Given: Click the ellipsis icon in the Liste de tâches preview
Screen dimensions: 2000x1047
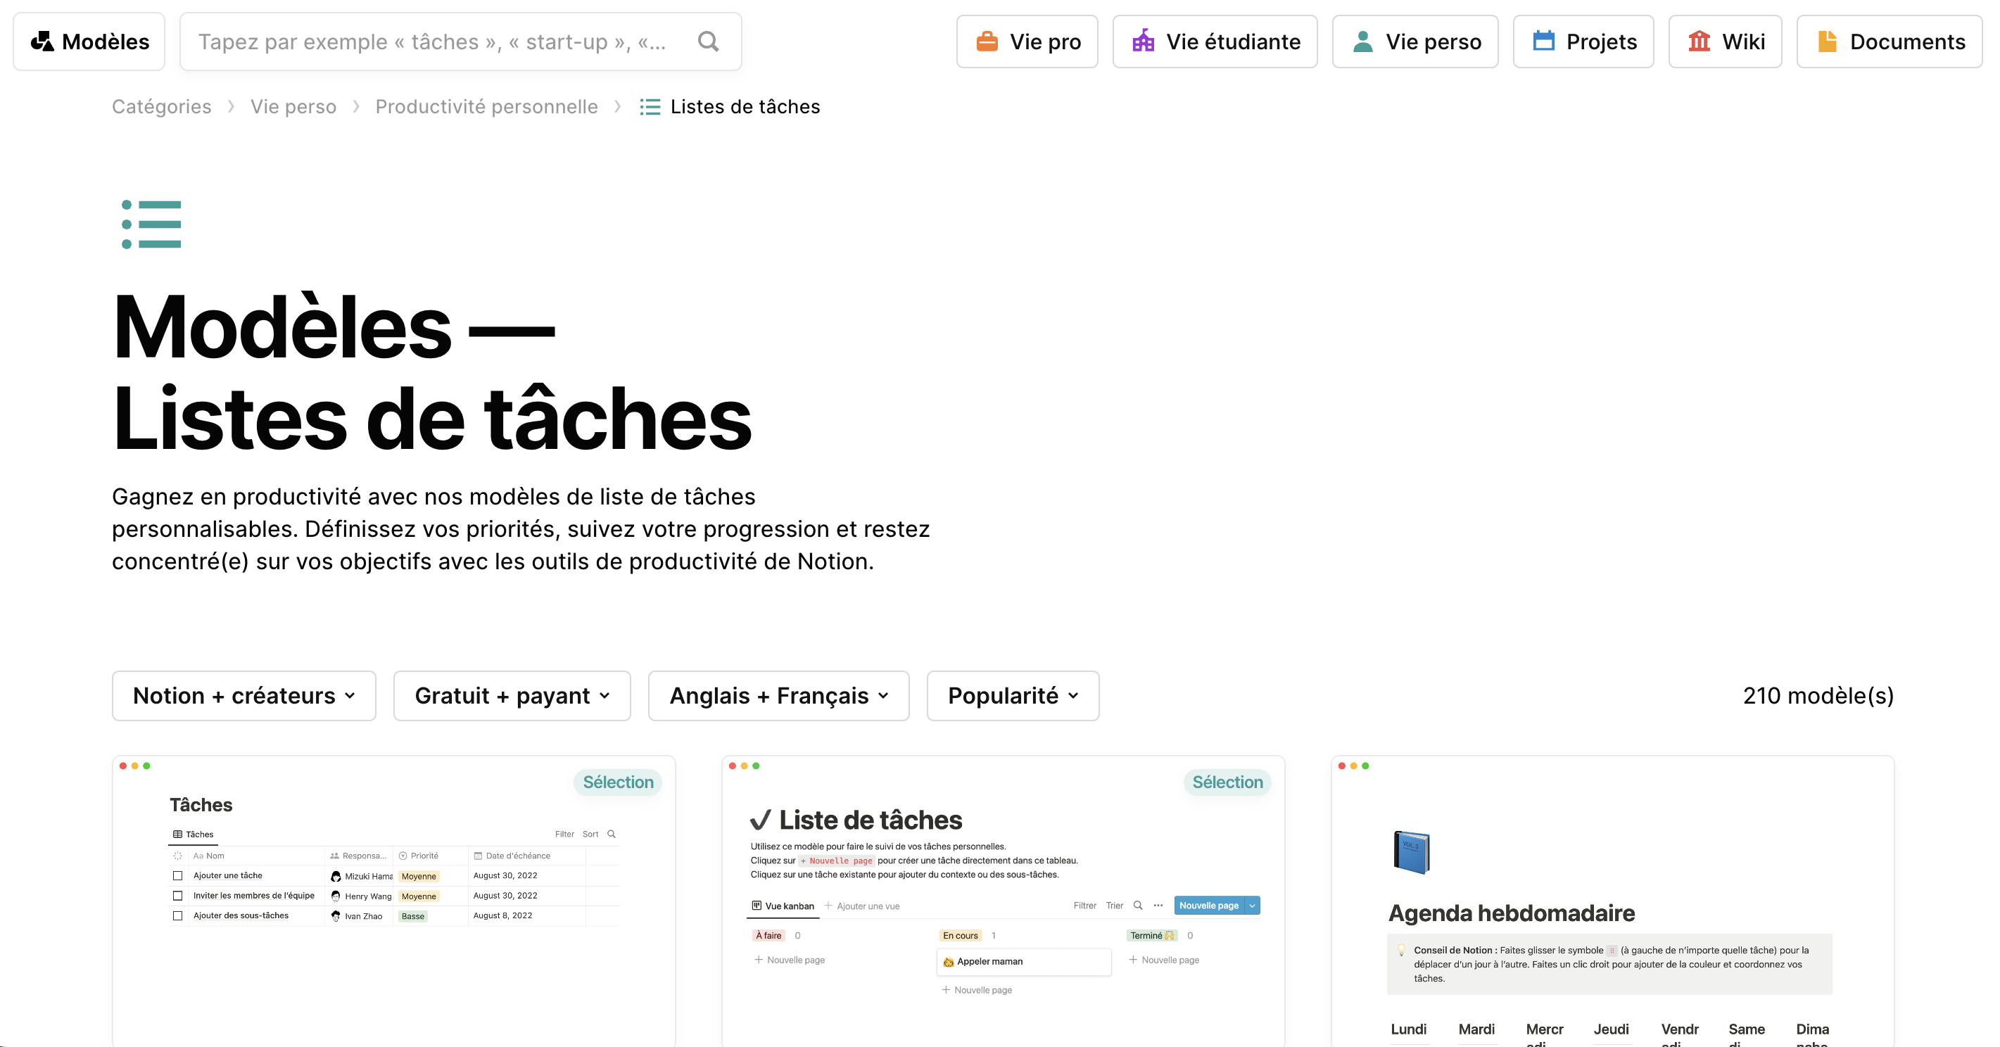Looking at the screenshot, I should click(1158, 906).
